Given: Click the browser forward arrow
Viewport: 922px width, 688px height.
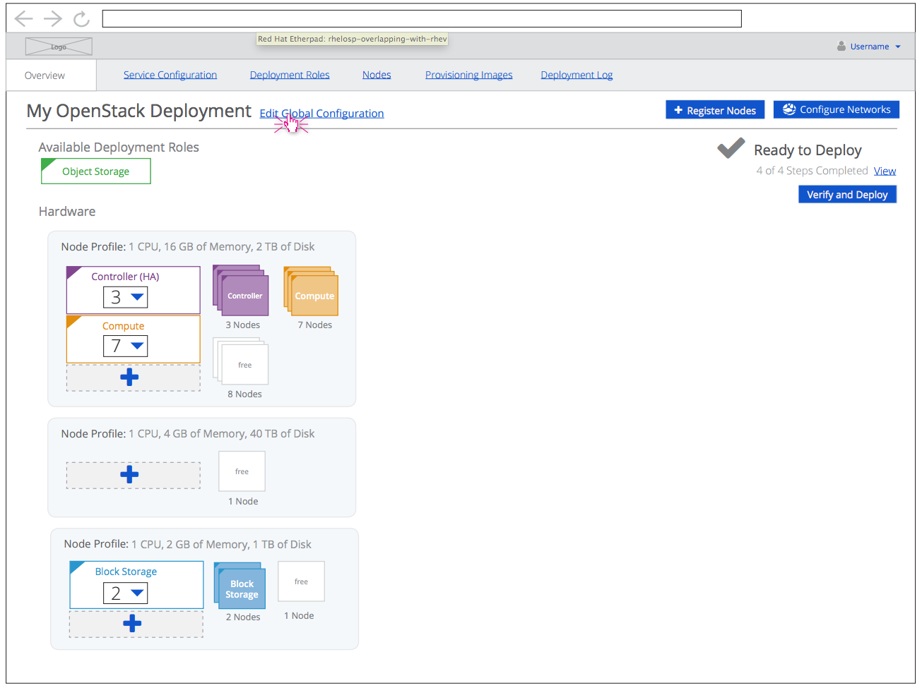Looking at the screenshot, I should tap(53, 18).
